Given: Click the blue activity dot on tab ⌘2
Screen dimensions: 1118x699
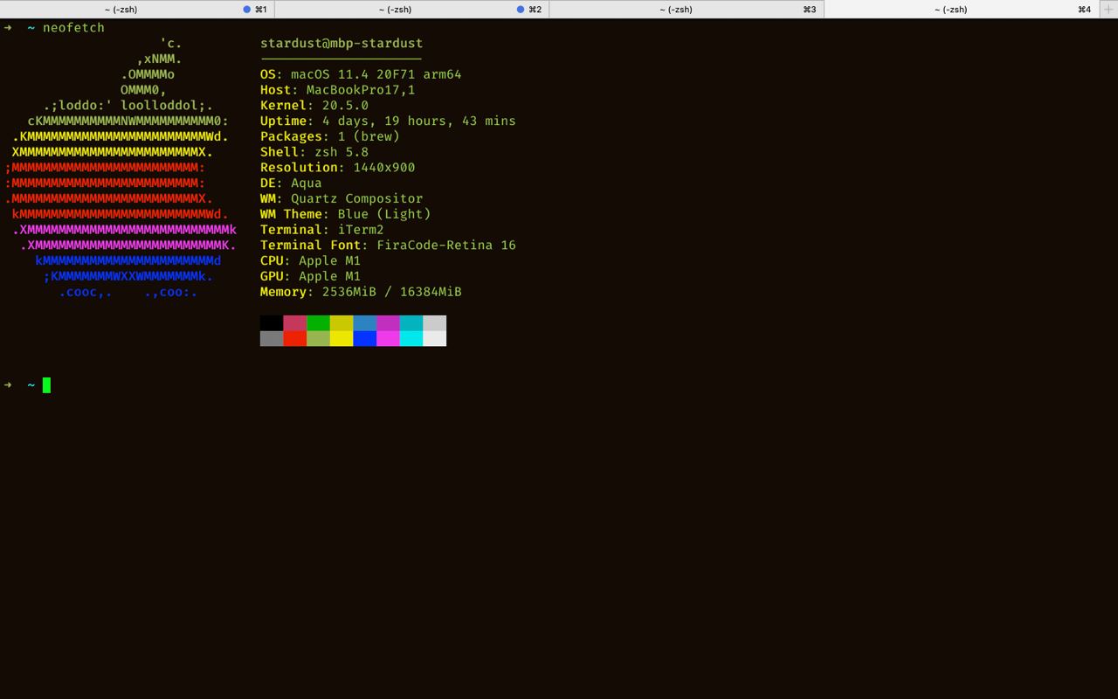Looking at the screenshot, I should [x=521, y=10].
